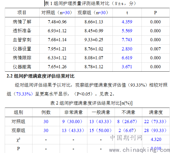This screenshot has width=170, height=153.
Task: Select the 非常满意 column header
Action: 73,112
